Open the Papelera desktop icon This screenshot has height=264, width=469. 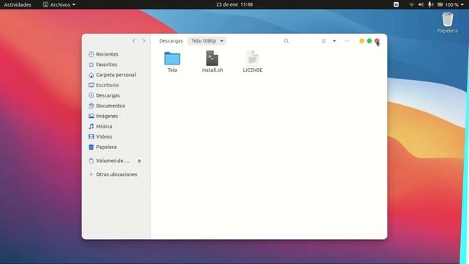(x=447, y=23)
